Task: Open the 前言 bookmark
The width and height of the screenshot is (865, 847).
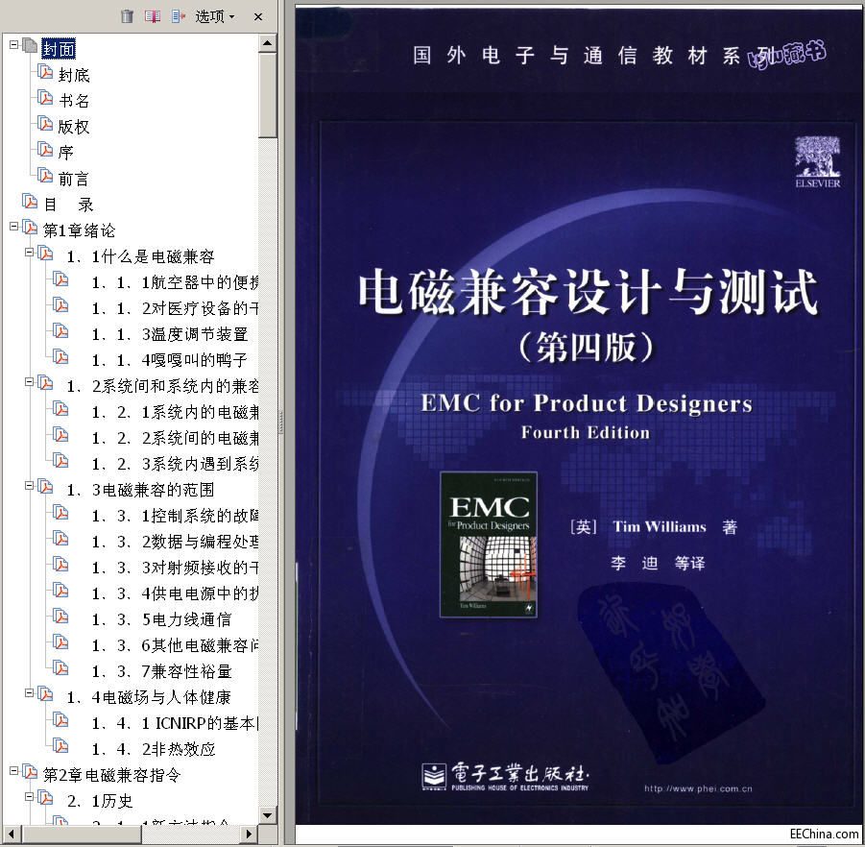Action: pyautogui.click(x=74, y=179)
